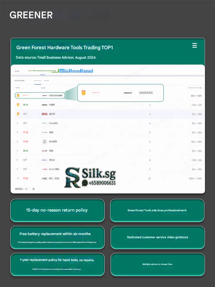Click the rank 1 medal in ranking list
Image resolution: width=215 pixels, height=287 pixels.
[18, 95]
